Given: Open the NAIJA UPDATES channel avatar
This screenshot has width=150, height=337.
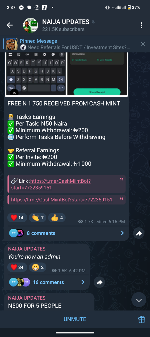Looking at the screenshot, I should [30, 25].
